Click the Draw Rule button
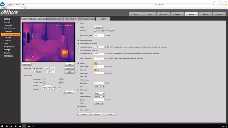This screenshot has height=128, width=228. (27, 64)
